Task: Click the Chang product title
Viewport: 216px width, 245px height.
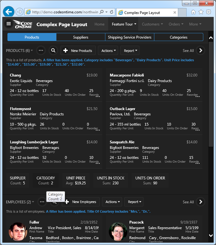Action: click(x=15, y=75)
